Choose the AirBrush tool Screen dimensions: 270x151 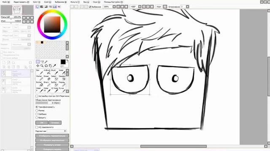click(x=47, y=72)
